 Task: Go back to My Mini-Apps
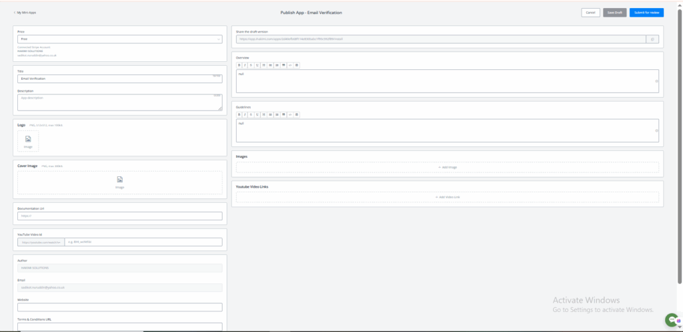[25, 13]
